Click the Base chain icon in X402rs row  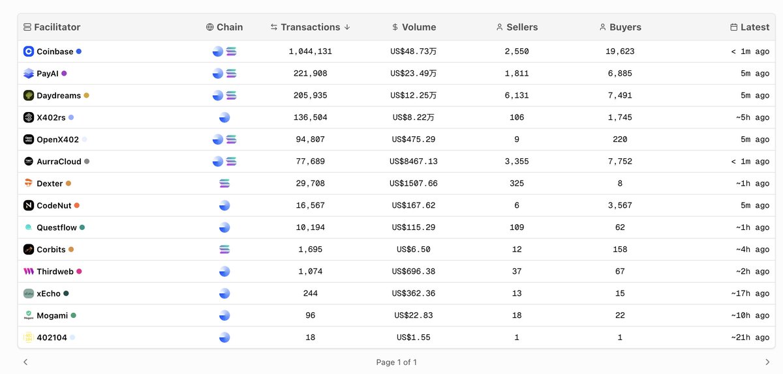pos(224,117)
